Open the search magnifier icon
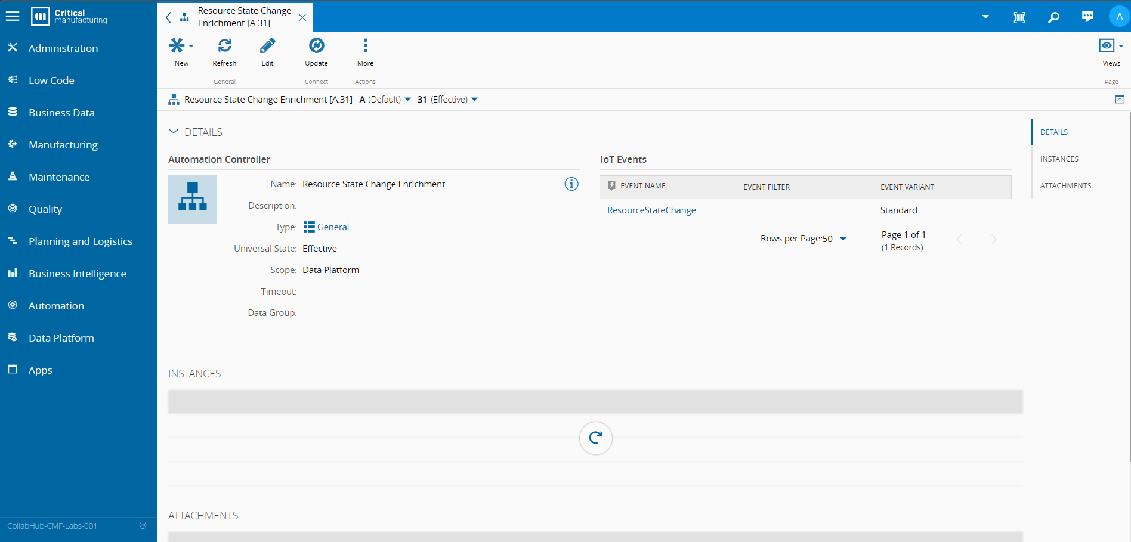Viewport: 1131px width, 542px height. [x=1054, y=17]
